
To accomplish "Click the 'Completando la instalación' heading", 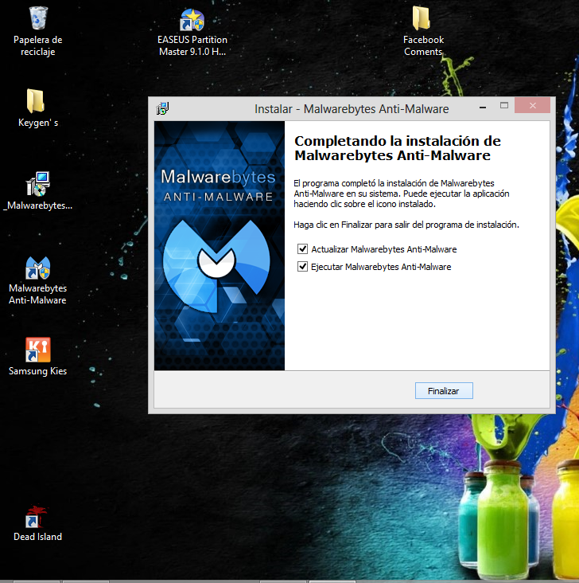I will coord(398,148).
